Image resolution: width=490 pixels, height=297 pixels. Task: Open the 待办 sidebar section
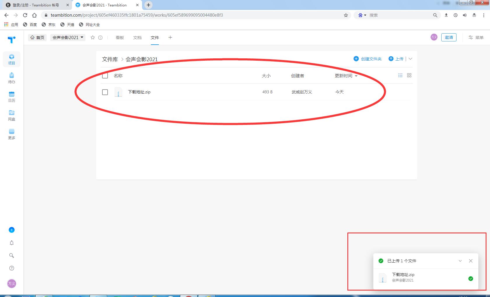pos(12,78)
